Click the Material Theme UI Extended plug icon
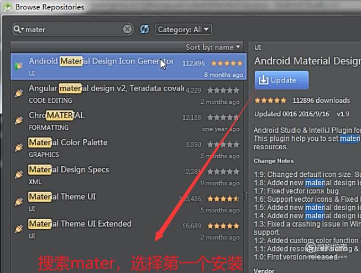This screenshot has width=361, height=273. pos(19,229)
